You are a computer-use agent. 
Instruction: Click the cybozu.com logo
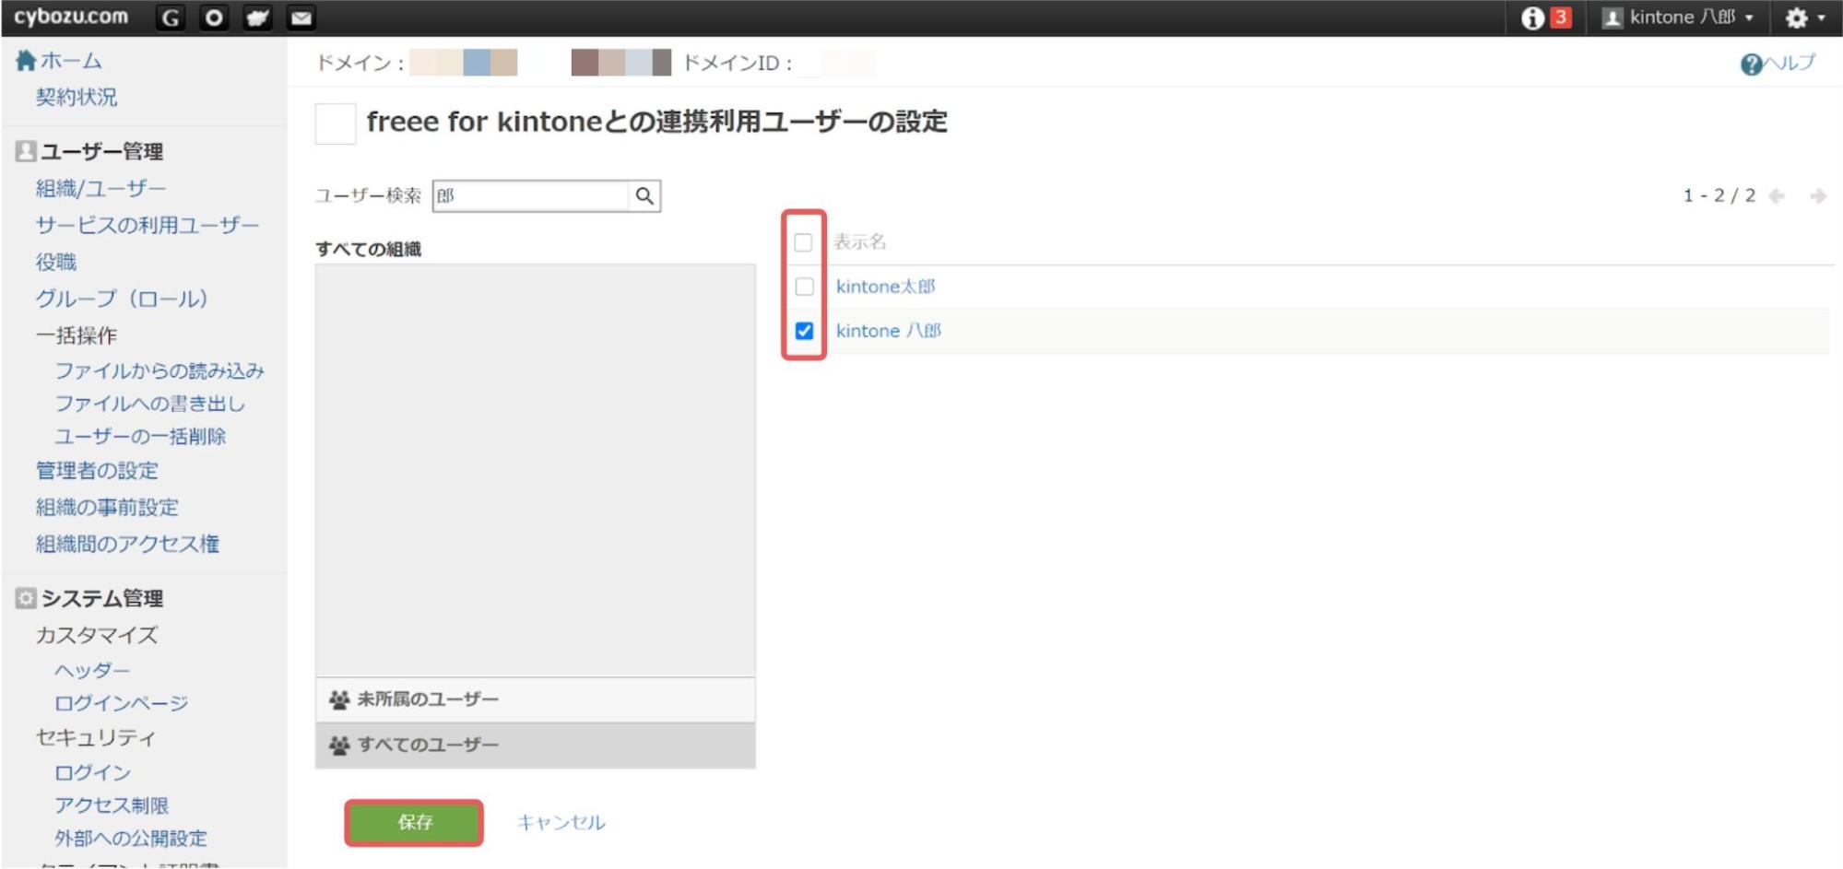(x=71, y=17)
